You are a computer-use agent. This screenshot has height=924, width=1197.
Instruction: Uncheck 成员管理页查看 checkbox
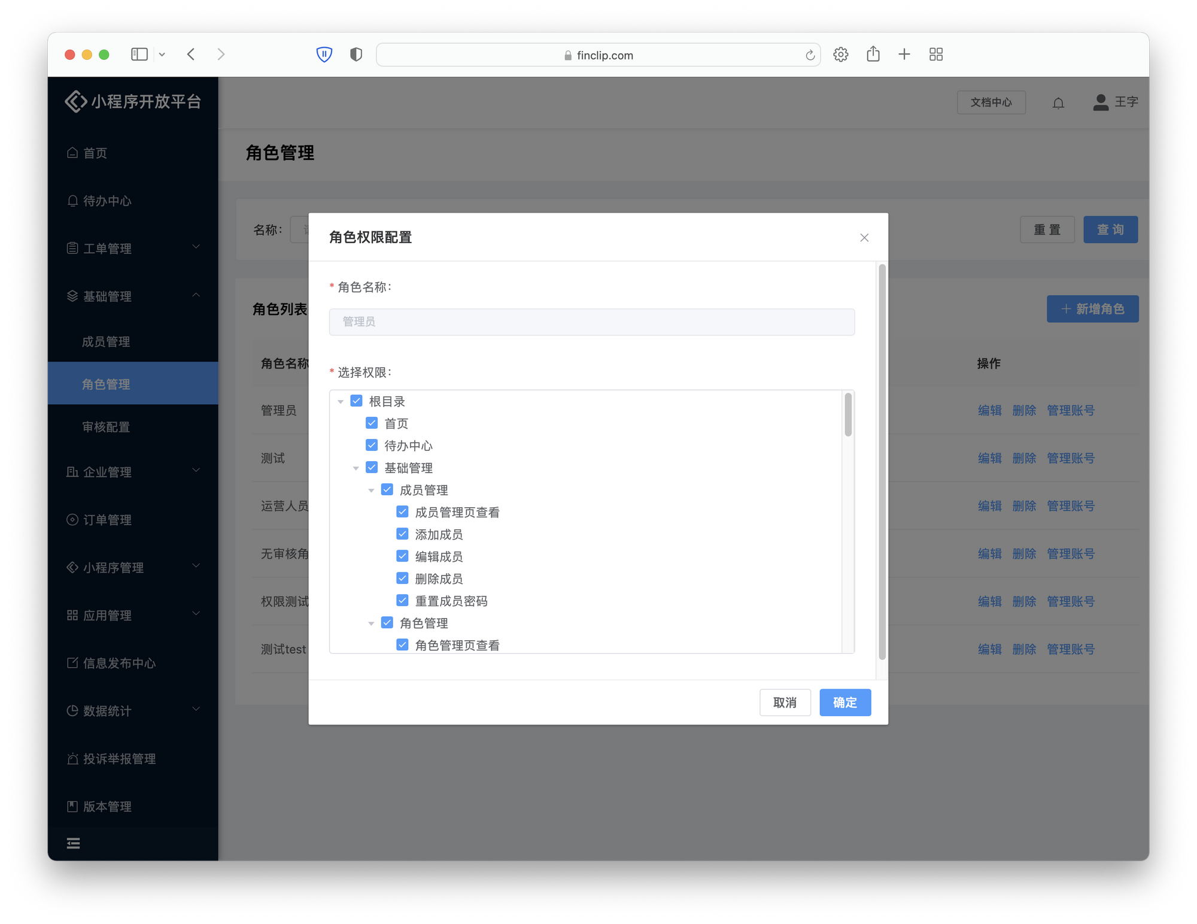pyautogui.click(x=403, y=511)
